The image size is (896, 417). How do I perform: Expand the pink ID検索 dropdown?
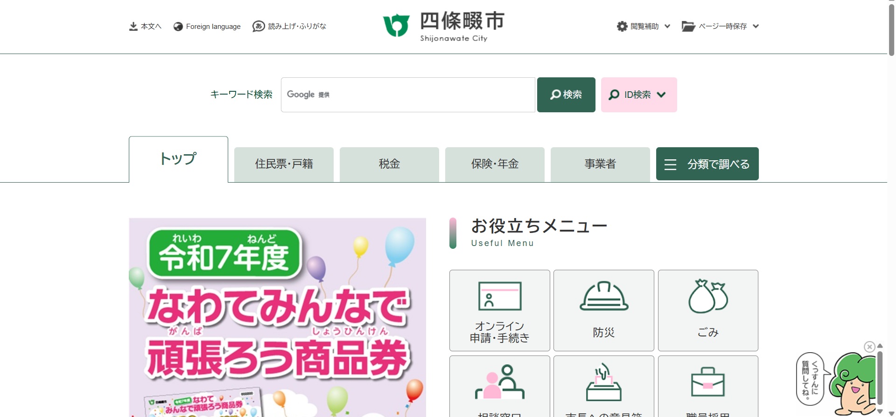click(639, 95)
